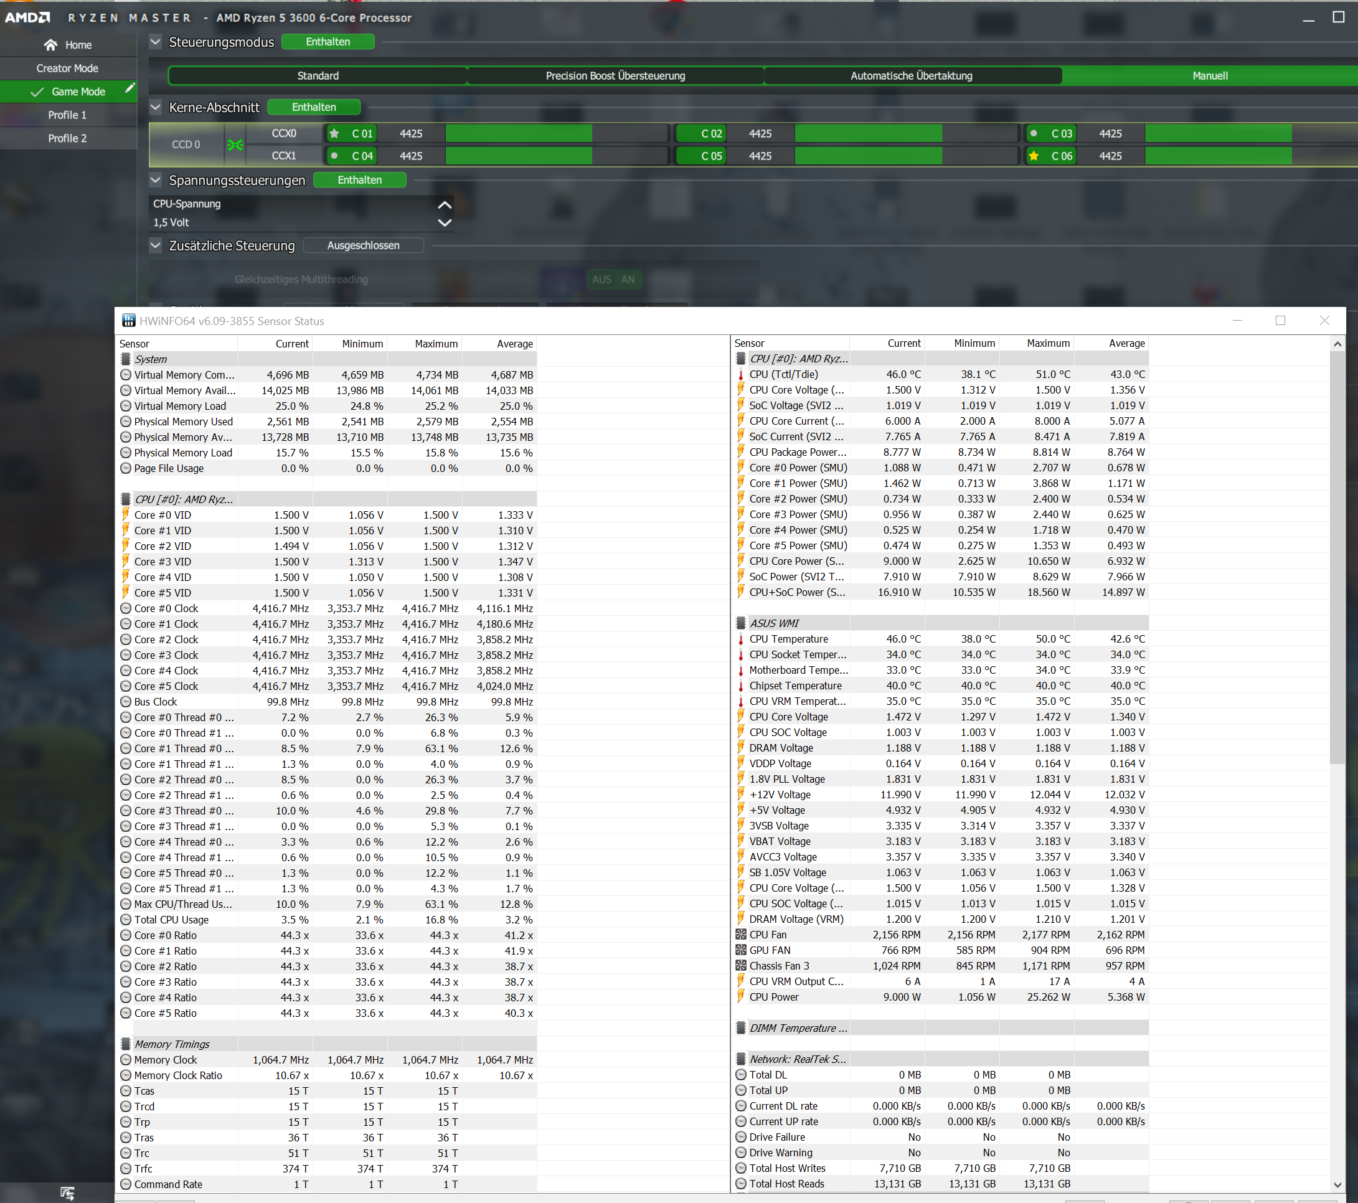The height and width of the screenshot is (1203, 1358).
Task: Collapse the Spannungssteuerungen section chevron
Action: coord(156,180)
